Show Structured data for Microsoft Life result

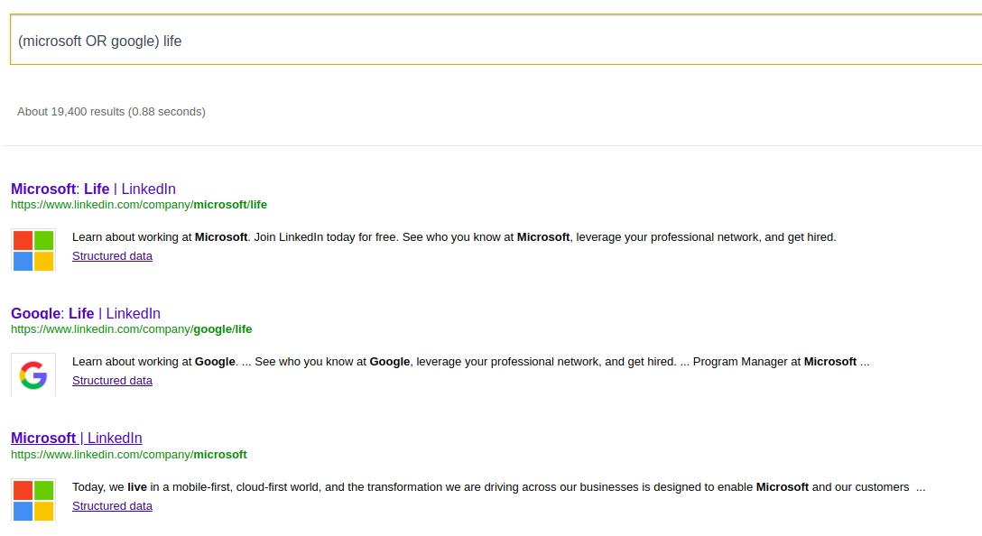[x=112, y=256]
